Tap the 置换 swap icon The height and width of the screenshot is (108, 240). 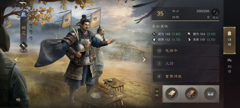pyautogui.click(x=215, y=12)
